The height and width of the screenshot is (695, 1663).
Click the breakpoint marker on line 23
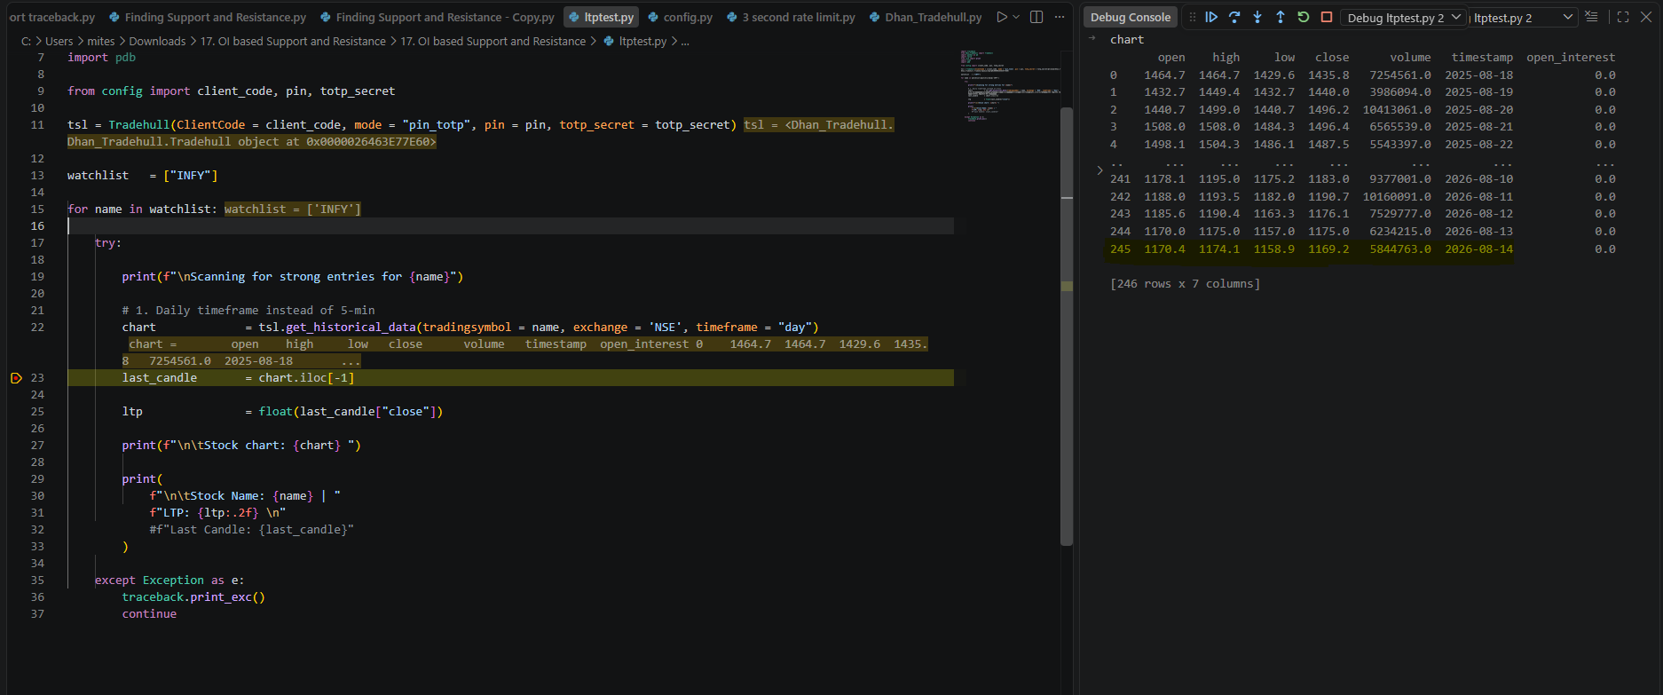tap(16, 378)
